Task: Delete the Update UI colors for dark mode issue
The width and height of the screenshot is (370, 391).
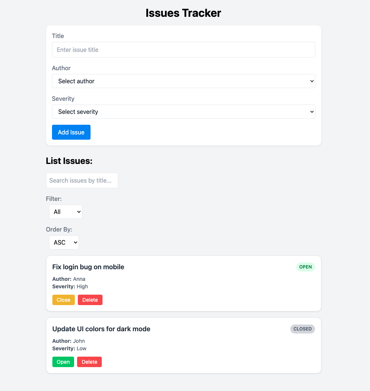Action: click(89, 362)
